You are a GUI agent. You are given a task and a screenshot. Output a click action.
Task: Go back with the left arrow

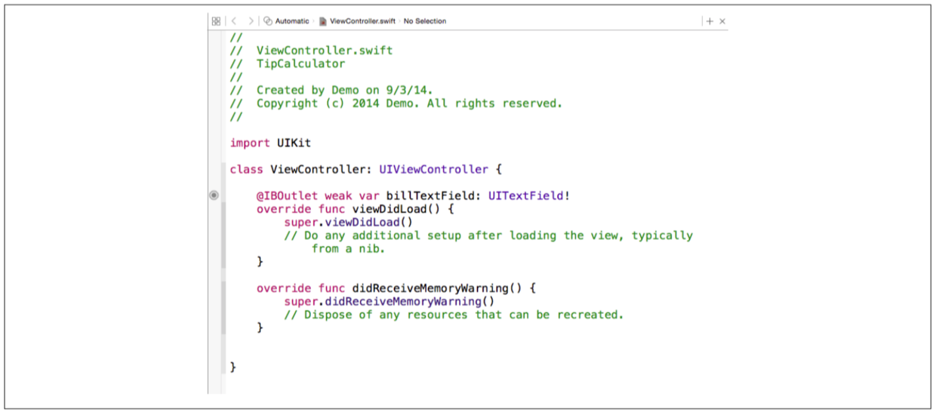click(x=234, y=21)
